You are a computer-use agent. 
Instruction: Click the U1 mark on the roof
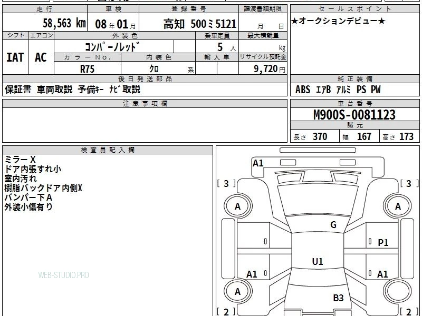click(318, 261)
